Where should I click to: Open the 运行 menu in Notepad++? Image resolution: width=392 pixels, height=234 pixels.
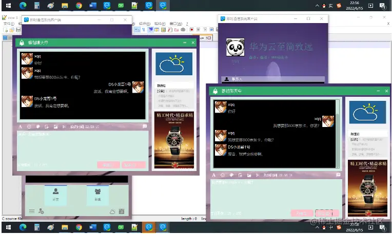tap(145, 24)
